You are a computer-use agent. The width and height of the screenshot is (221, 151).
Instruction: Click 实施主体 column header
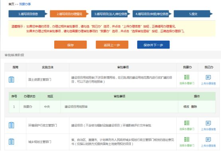(47, 67)
